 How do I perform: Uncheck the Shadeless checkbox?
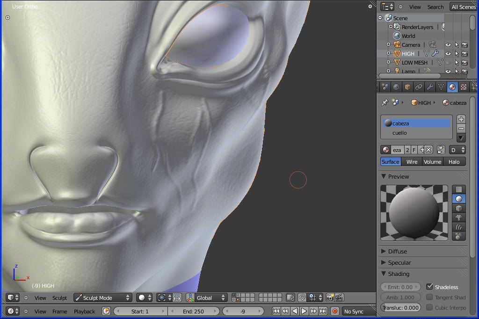(429, 287)
